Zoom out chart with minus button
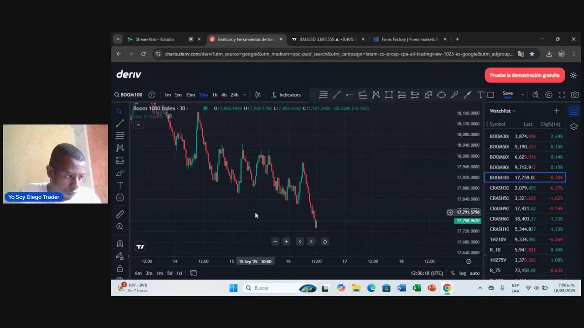The height and width of the screenshot is (328, 584). coord(275,241)
